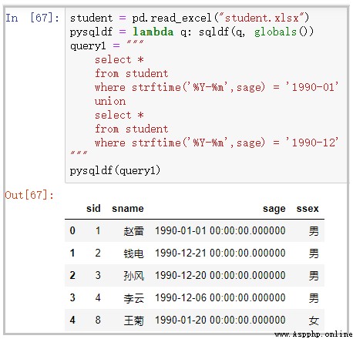Click the ssex column header
This screenshot has width=353, height=339.
point(308,208)
